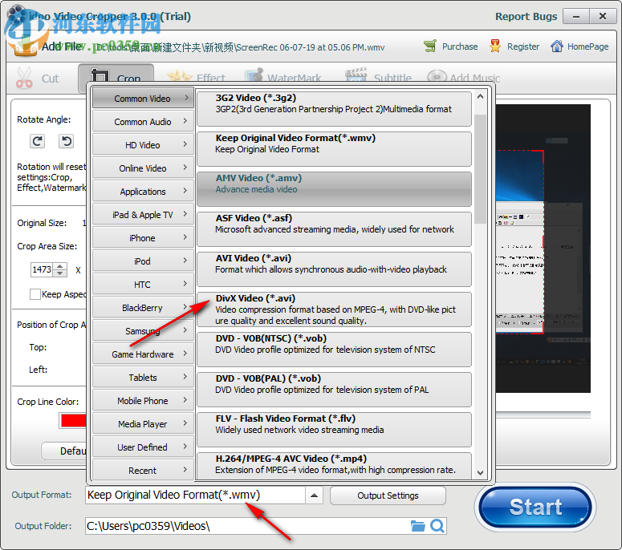This screenshot has width=622, height=550.
Task: Click the Register link text
Action: [523, 47]
